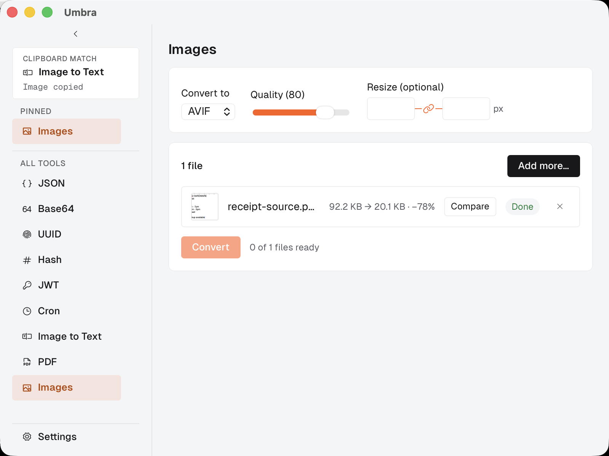The width and height of the screenshot is (609, 456).
Task: Click the JSON curly braces icon
Action: pyautogui.click(x=27, y=184)
